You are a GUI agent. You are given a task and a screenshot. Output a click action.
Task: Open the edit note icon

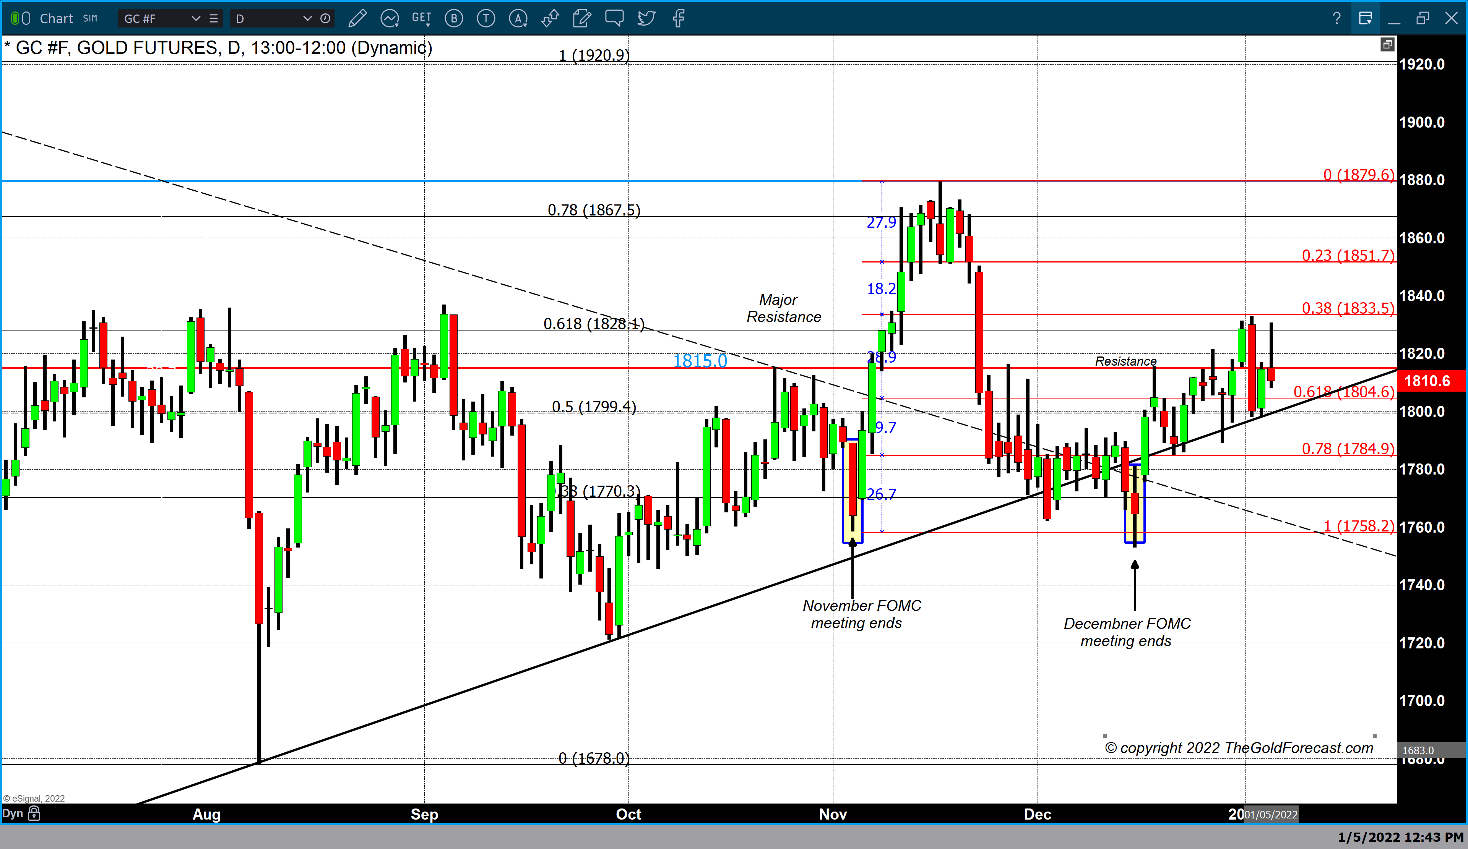tap(581, 19)
